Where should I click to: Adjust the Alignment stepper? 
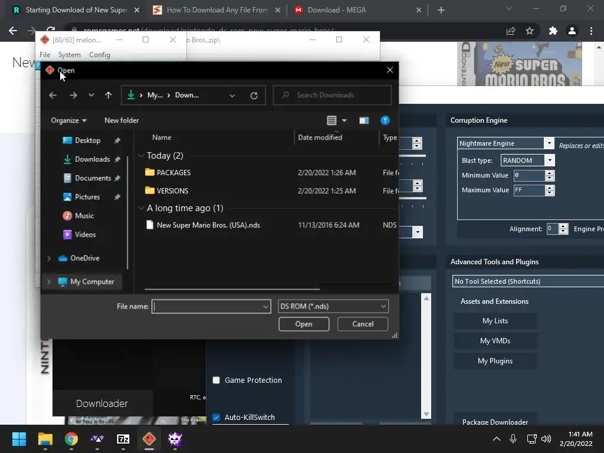pyautogui.click(x=563, y=229)
